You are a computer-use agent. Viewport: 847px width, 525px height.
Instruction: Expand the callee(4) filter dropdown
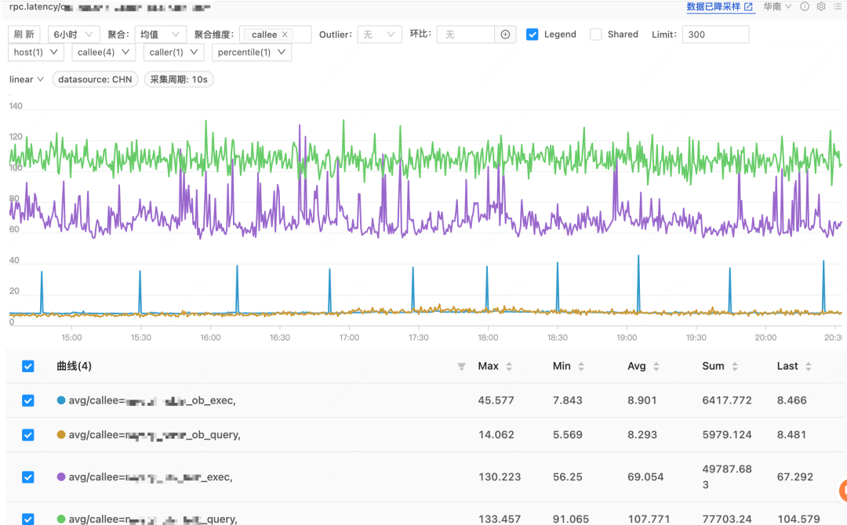coord(104,52)
